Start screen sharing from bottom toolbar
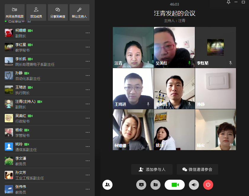 point(141,185)
